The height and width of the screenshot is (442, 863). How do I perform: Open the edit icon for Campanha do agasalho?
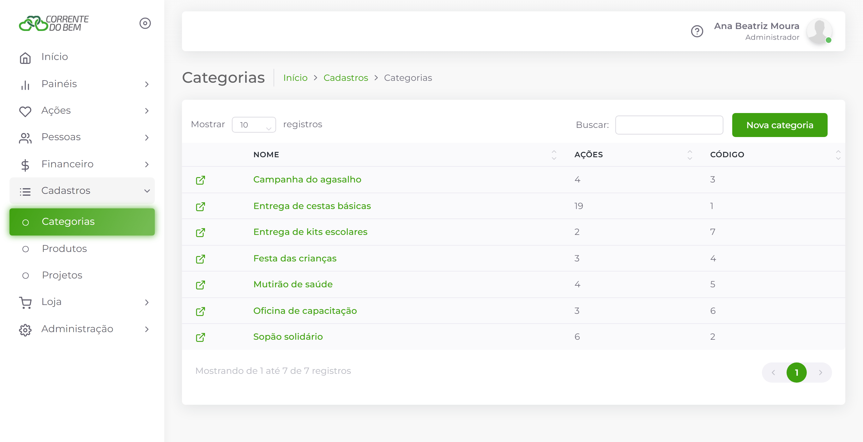click(x=200, y=180)
